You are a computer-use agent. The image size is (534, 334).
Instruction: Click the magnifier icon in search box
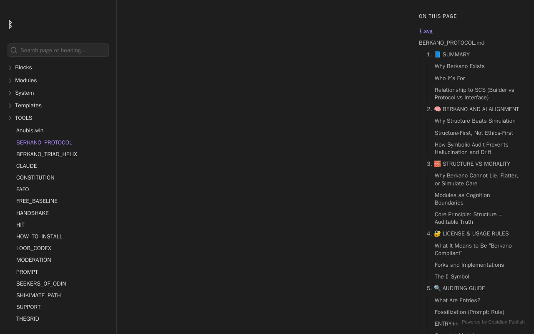tap(14, 50)
